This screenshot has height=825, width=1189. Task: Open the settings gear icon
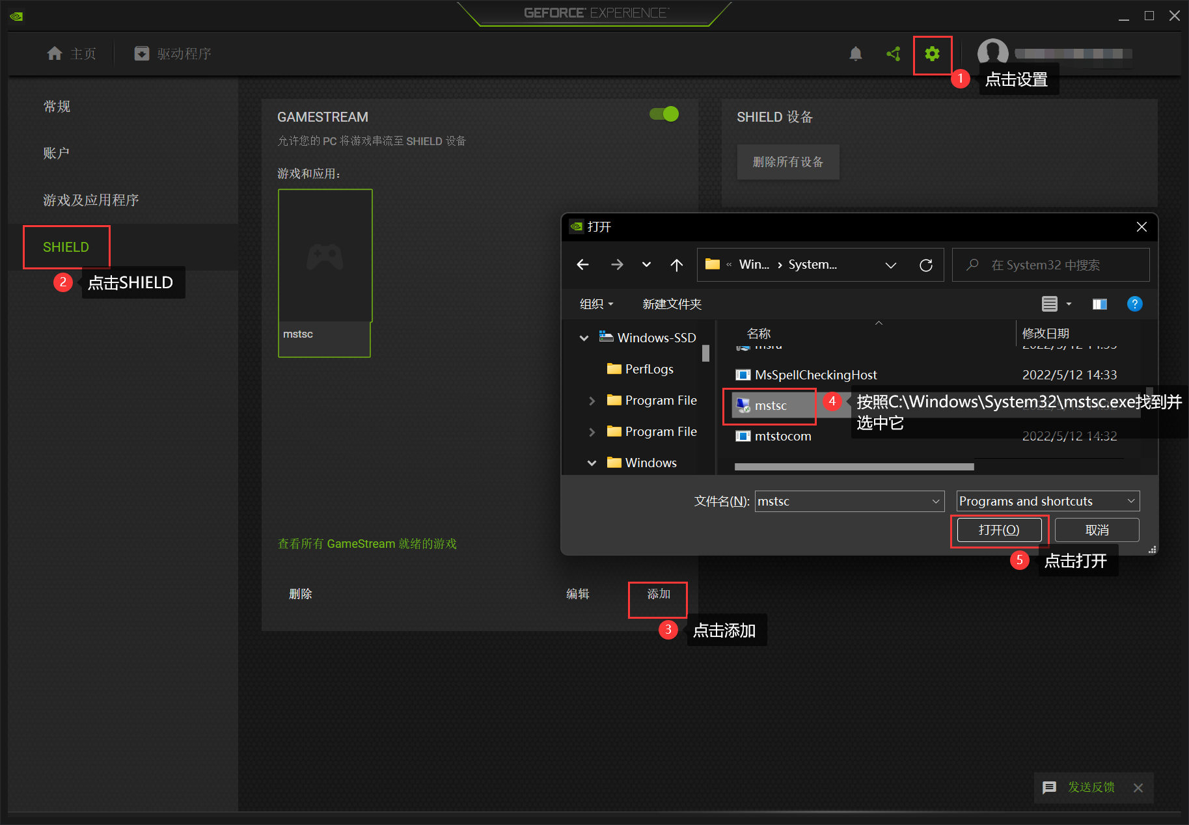[x=932, y=54]
